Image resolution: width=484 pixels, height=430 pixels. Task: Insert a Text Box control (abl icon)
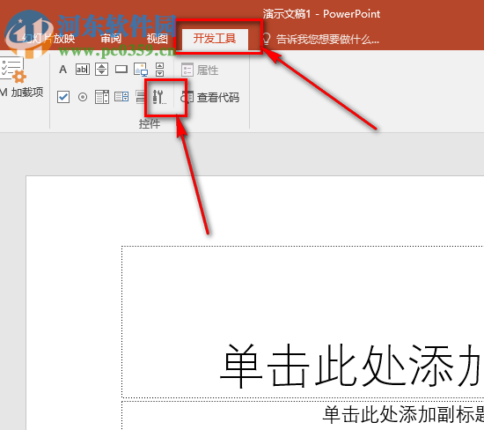pos(83,70)
